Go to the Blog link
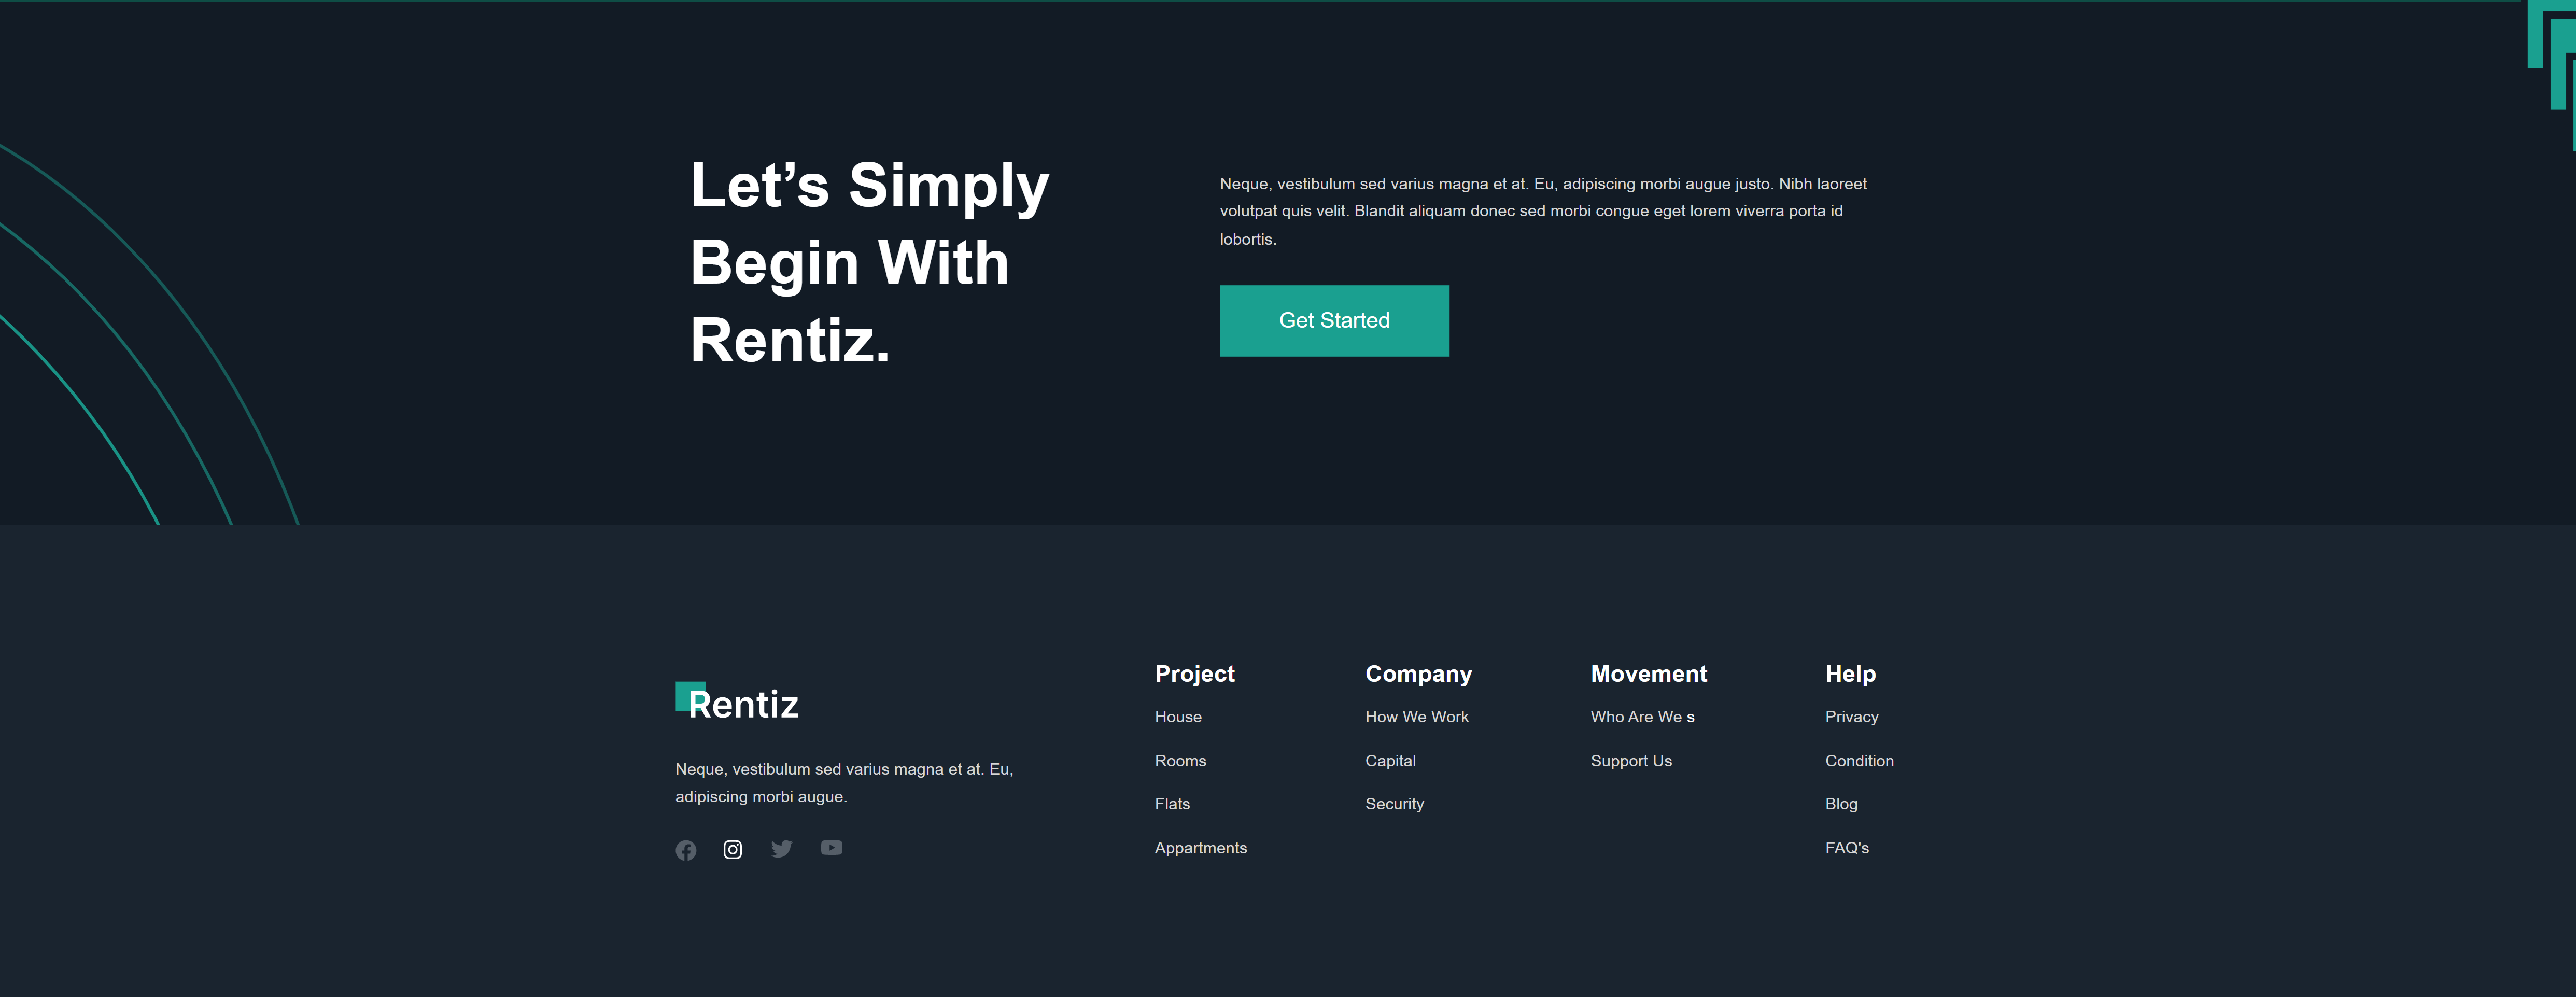This screenshot has width=2576, height=997. click(x=1841, y=804)
